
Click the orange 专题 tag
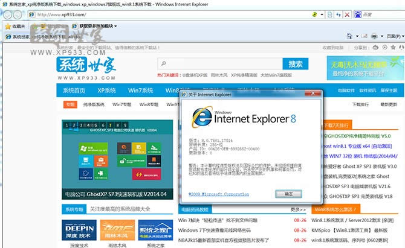[x=70, y=104]
